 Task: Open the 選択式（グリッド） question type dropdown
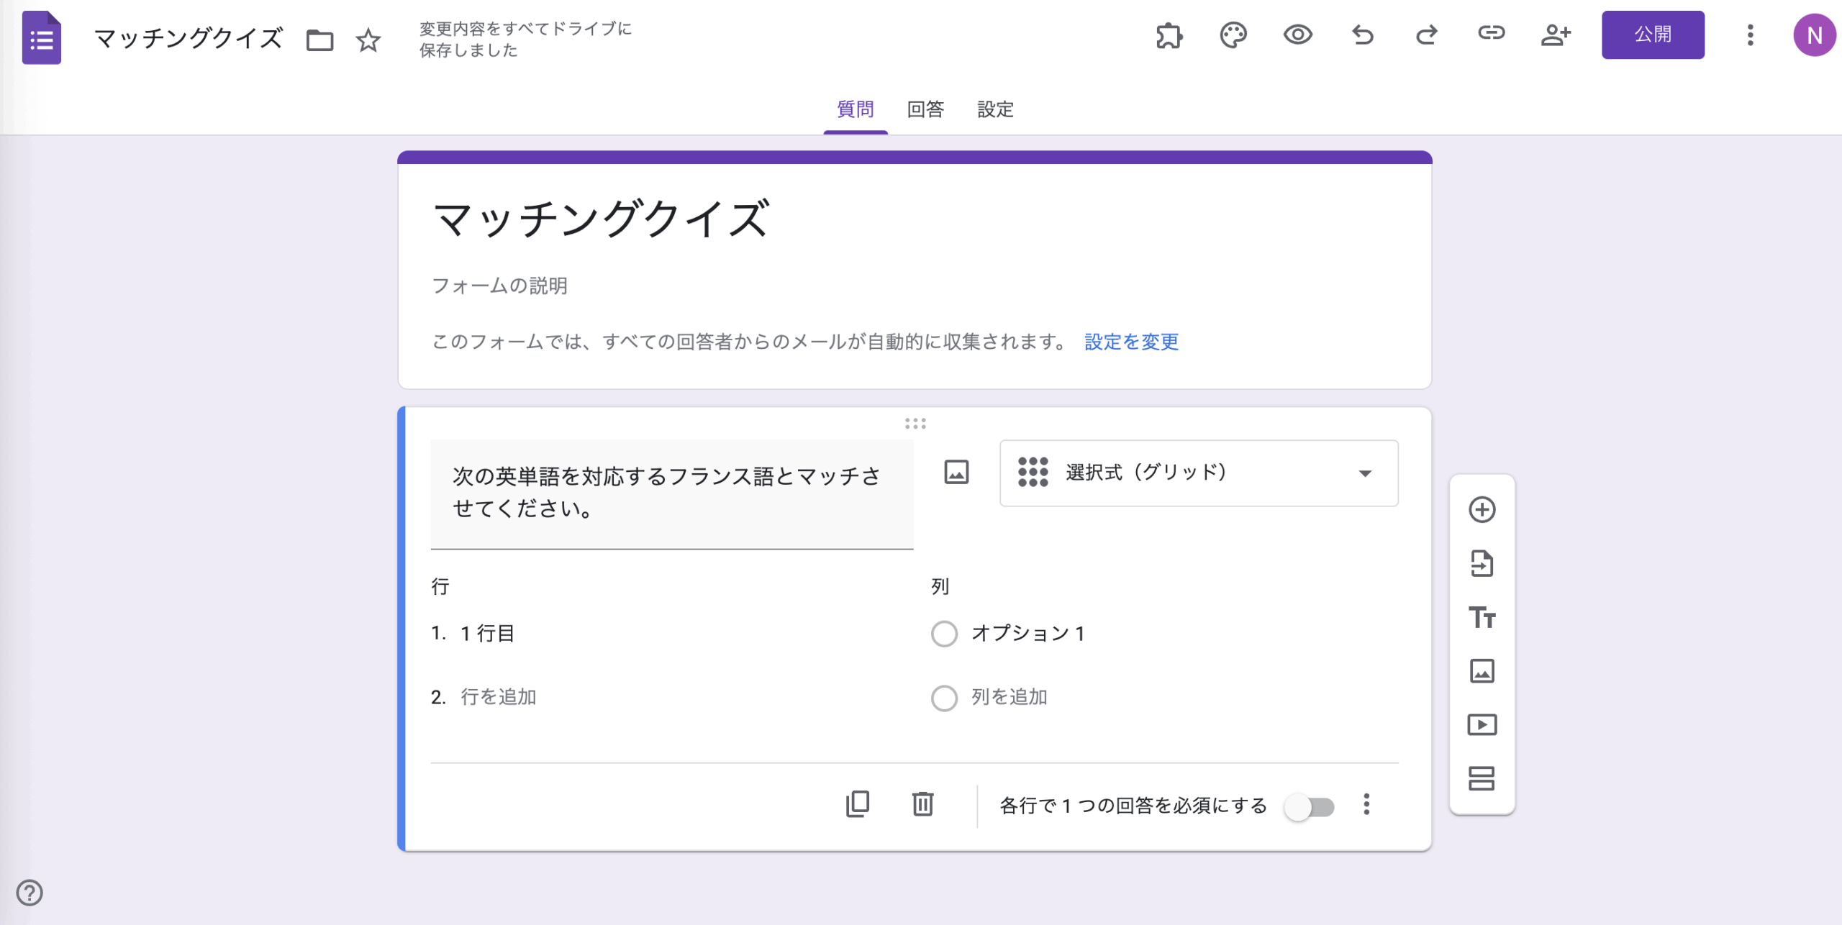click(1198, 473)
